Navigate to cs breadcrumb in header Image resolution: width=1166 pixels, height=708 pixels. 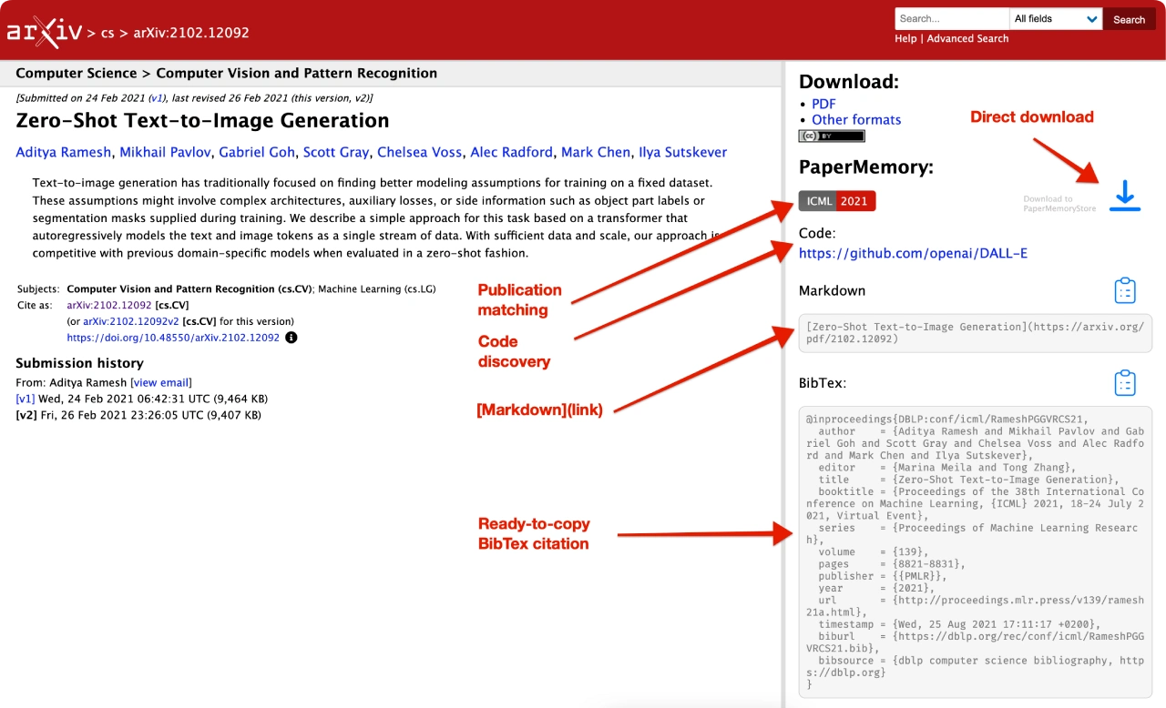click(x=107, y=33)
